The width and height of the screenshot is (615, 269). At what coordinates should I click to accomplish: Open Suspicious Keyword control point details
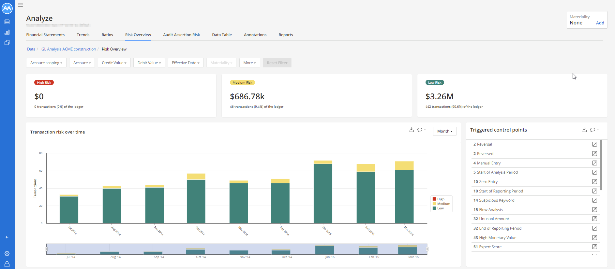[x=594, y=200]
